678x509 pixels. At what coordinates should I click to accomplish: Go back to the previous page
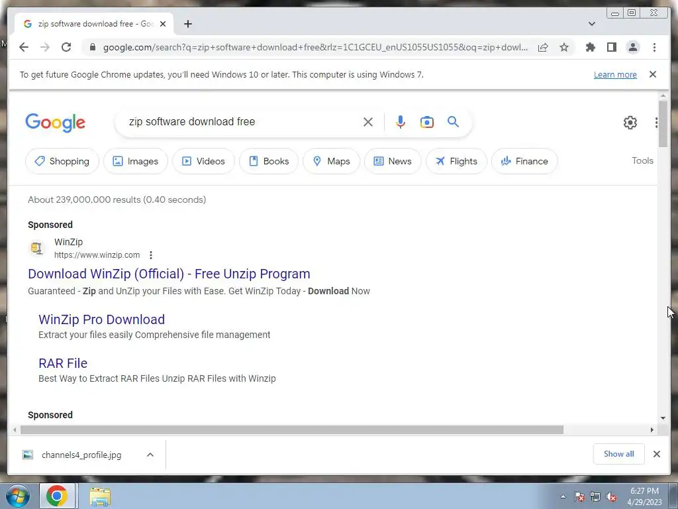[24, 47]
